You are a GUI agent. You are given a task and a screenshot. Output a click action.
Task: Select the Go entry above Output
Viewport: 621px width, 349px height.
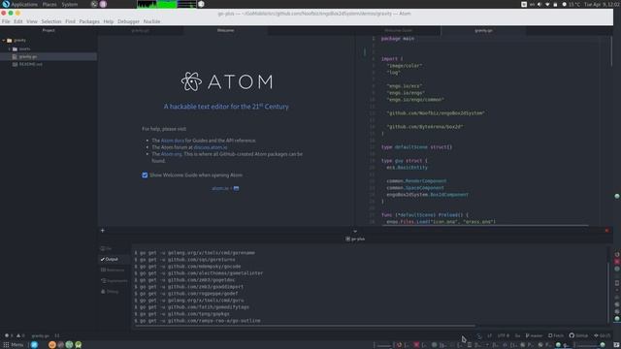(x=106, y=248)
